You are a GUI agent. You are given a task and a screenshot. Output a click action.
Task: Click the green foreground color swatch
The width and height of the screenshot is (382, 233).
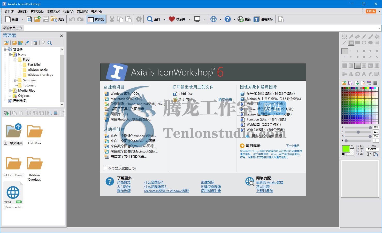click(x=346, y=149)
